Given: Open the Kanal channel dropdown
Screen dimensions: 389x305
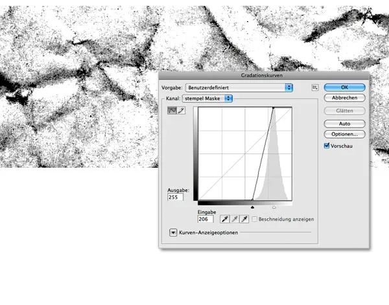Looking at the screenshot, I should 208,98.
